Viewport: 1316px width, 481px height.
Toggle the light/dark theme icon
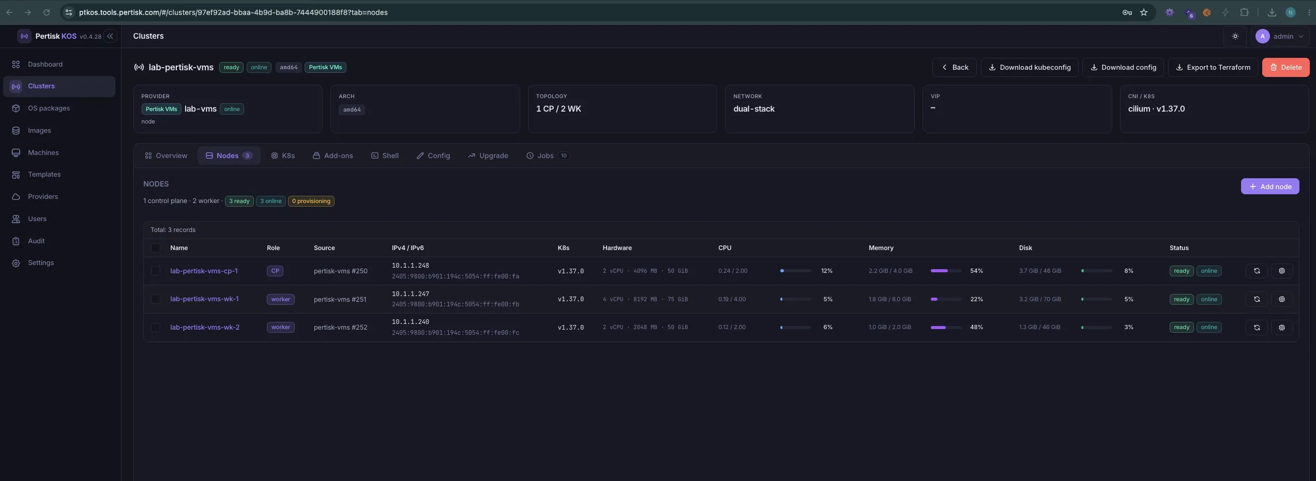coord(1235,36)
